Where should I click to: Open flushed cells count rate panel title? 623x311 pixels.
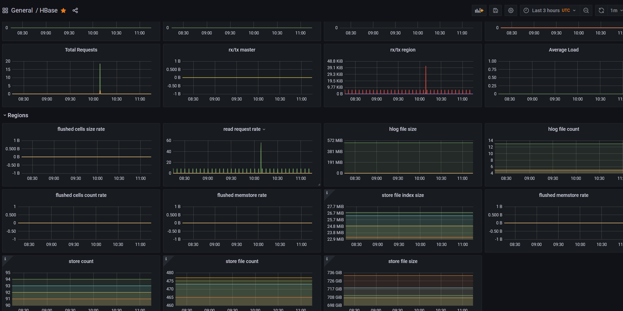(x=81, y=195)
